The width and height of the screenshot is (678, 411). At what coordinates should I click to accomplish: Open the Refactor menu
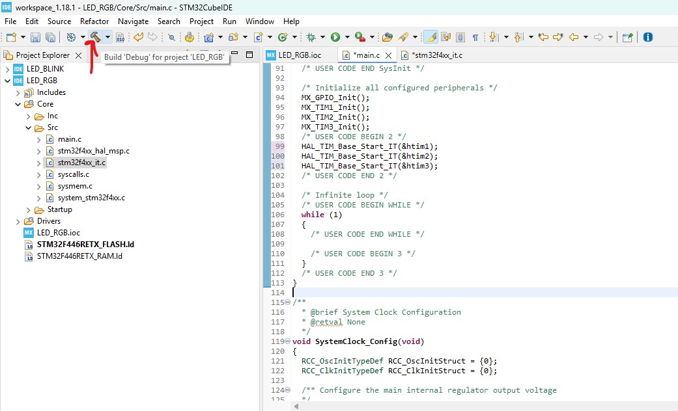[x=94, y=21]
